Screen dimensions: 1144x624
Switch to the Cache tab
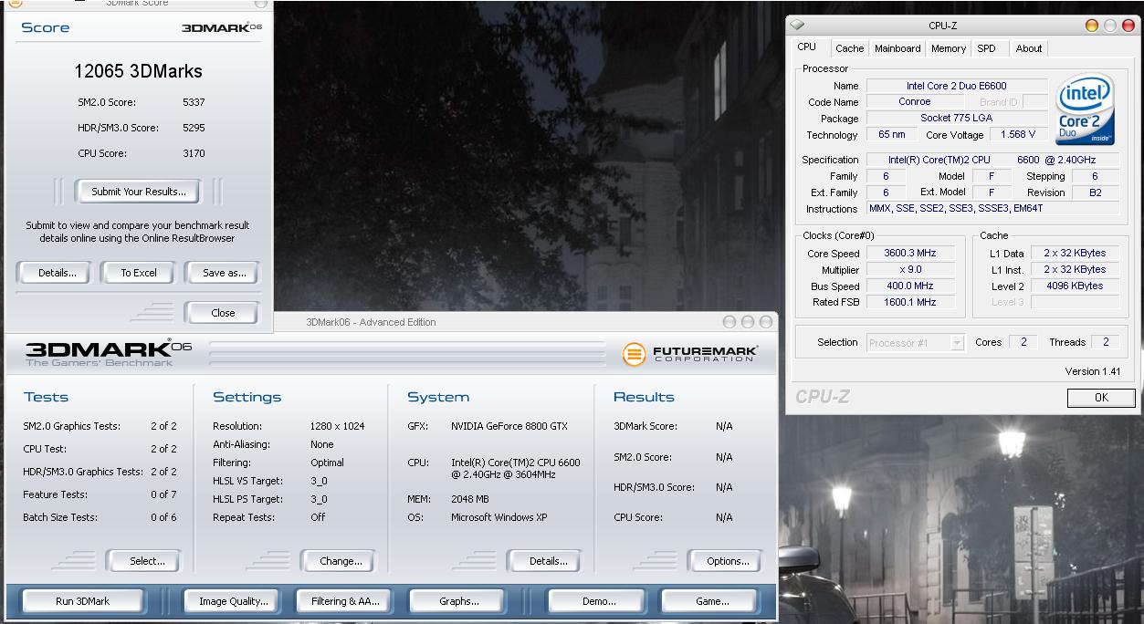point(849,48)
